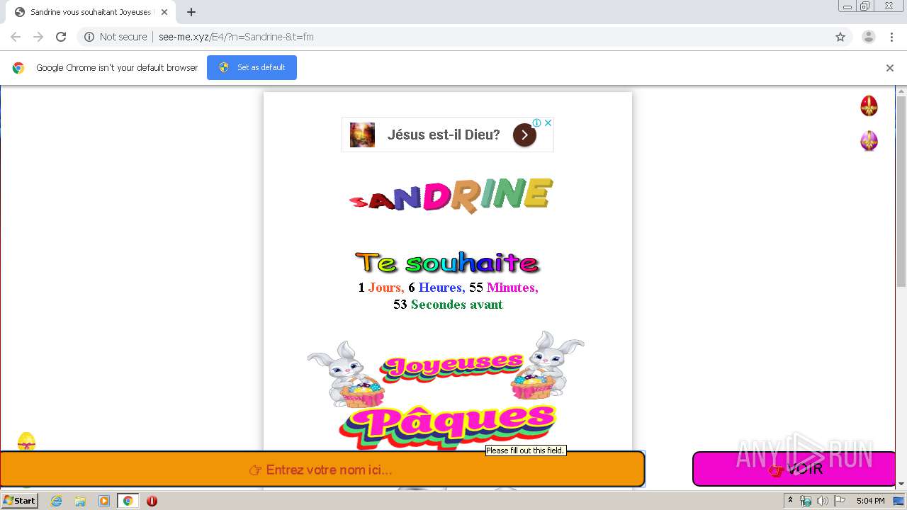Show hidden system tray icons arrow
The width and height of the screenshot is (907, 510).
pyautogui.click(x=790, y=501)
